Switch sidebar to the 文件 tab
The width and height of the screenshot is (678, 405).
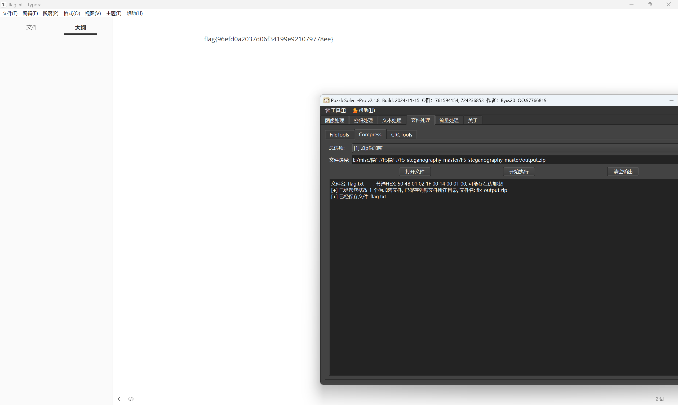point(32,27)
